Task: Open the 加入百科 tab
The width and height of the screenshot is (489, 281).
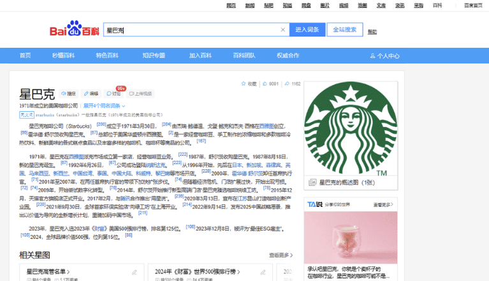Action: 201,56
